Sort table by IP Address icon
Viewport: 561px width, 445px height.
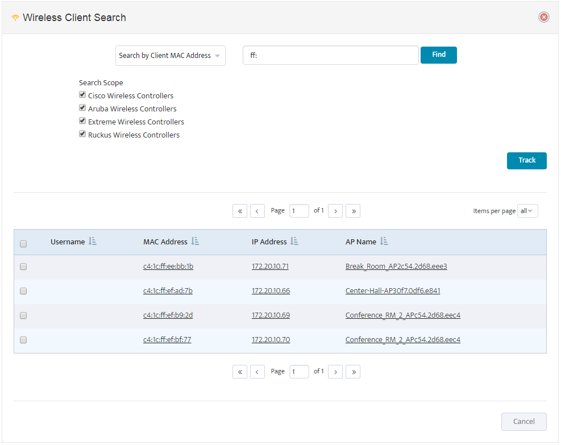[x=294, y=242]
